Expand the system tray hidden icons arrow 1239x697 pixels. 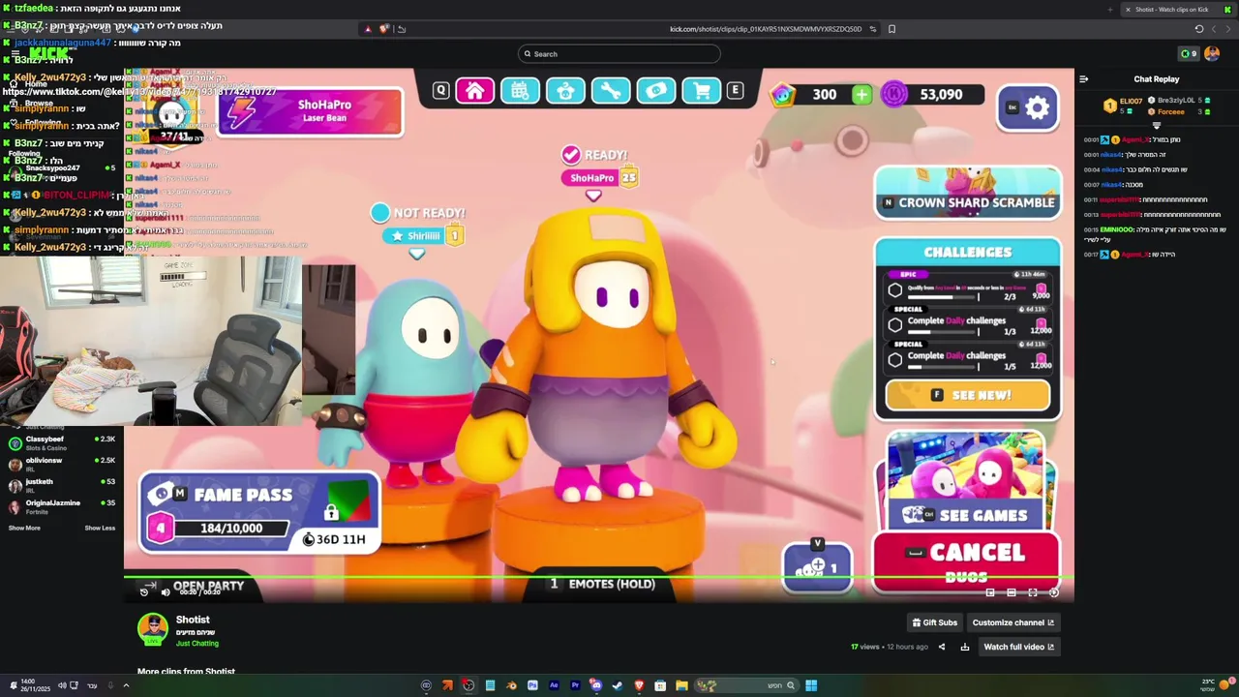[126, 685]
